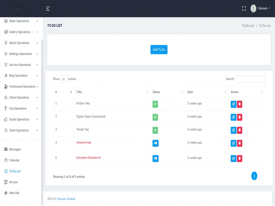Go to page 1 in pagination
Viewport: 275px width, 206px height.
pyautogui.click(x=254, y=176)
